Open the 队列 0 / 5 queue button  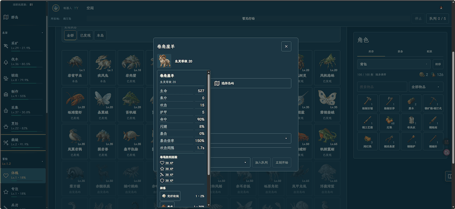coord(438,19)
